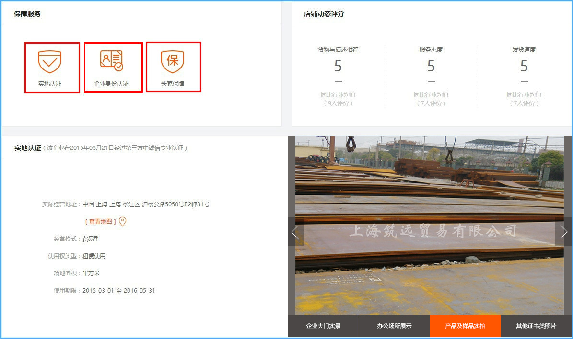Click the 租赁使用 value

click(94, 256)
